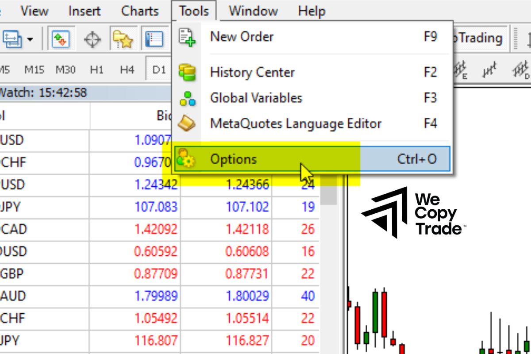Screen dimensions: 531x354
Task: Open the Charts menu
Action: coord(140,11)
